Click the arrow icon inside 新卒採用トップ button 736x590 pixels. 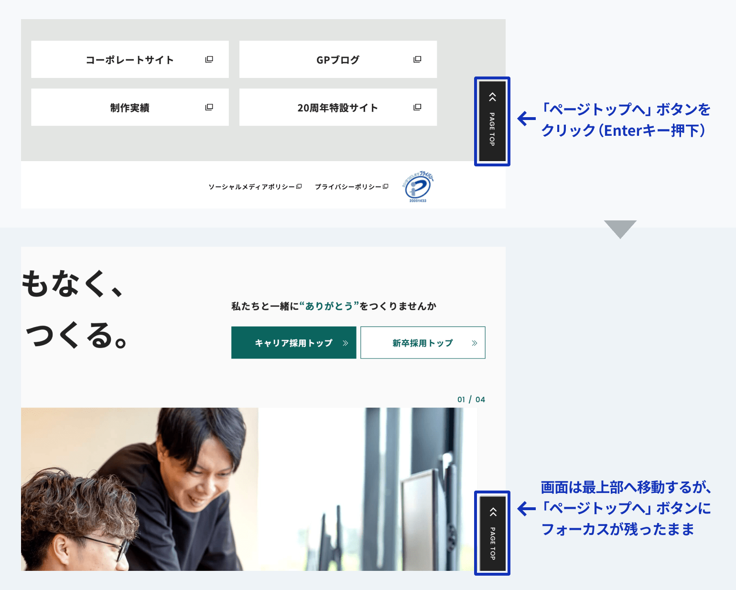point(474,342)
